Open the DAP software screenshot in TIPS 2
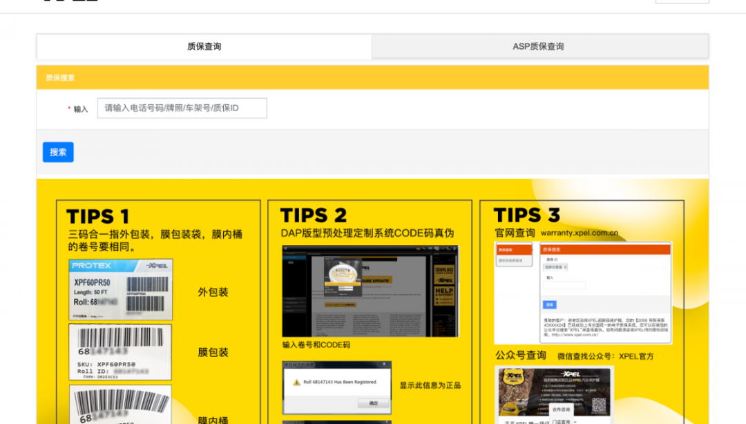The width and height of the screenshot is (746, 424). click(370, 291)
